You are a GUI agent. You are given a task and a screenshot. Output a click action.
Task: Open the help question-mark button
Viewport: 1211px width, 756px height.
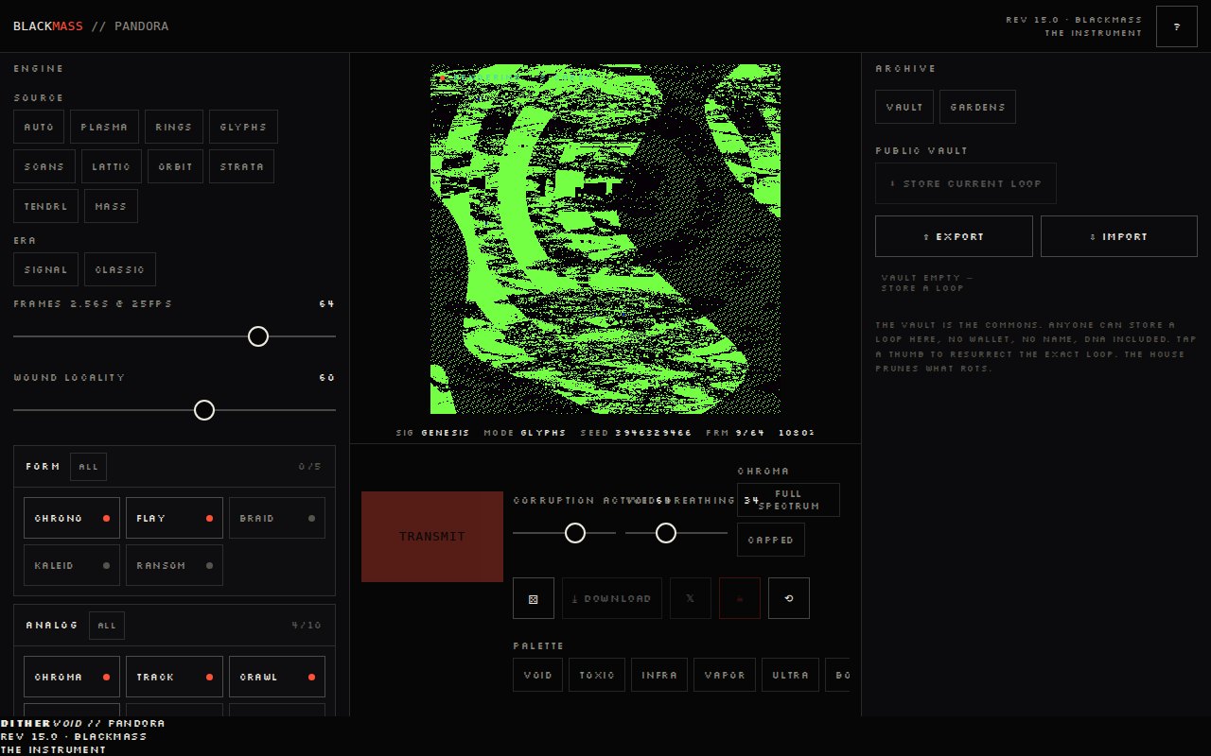point(1177,26)
